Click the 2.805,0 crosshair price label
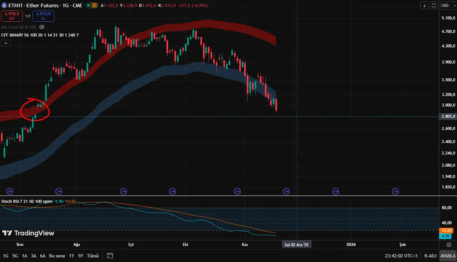 (448, 116)
